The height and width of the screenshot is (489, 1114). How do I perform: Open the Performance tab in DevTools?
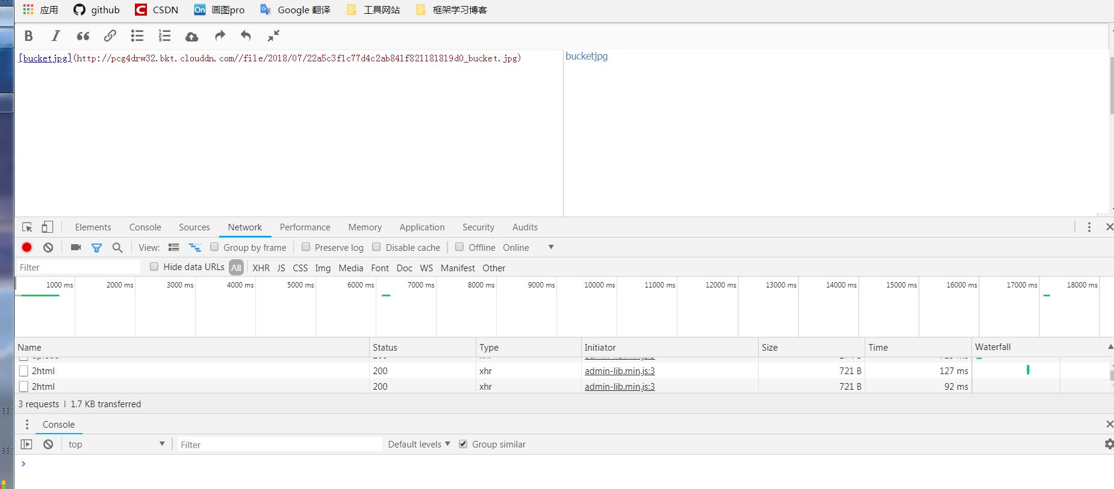click(305, 227)
